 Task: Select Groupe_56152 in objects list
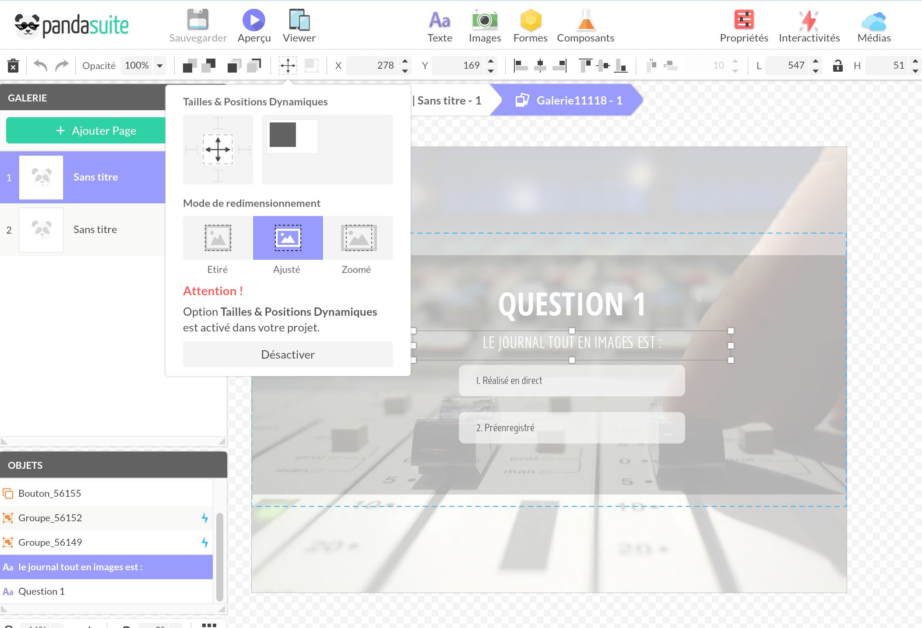point(50,518)
